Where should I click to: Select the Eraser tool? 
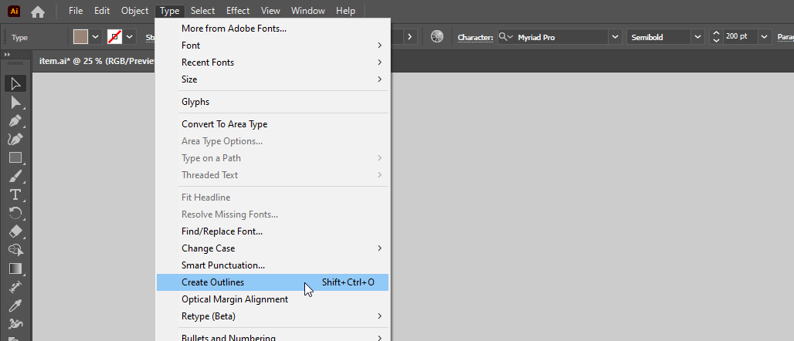pyautogui.click(x=15, y=231)
